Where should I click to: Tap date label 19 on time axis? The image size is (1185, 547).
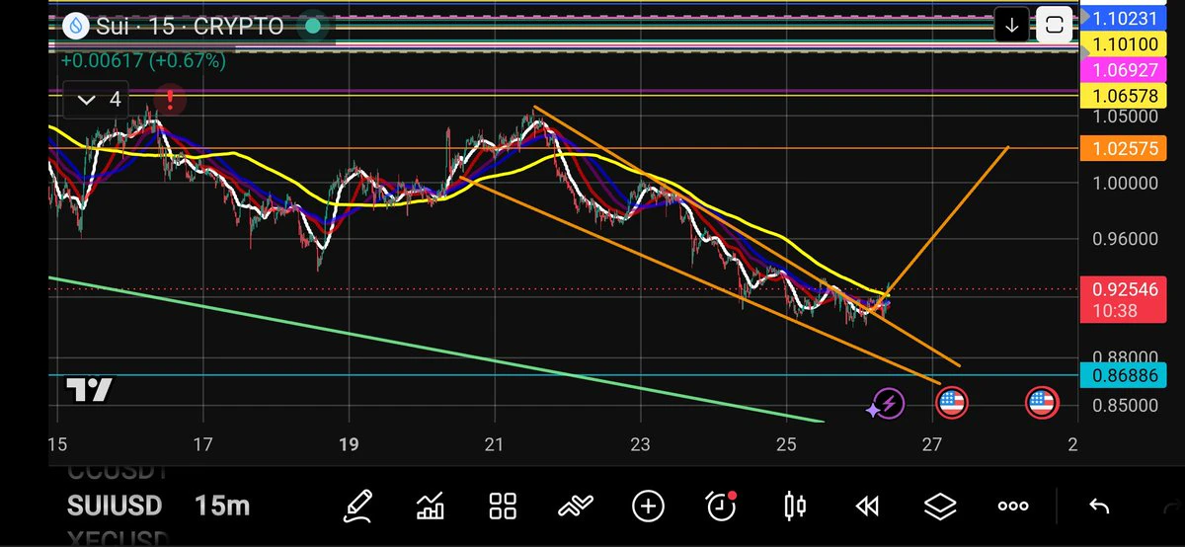[349, 444]
